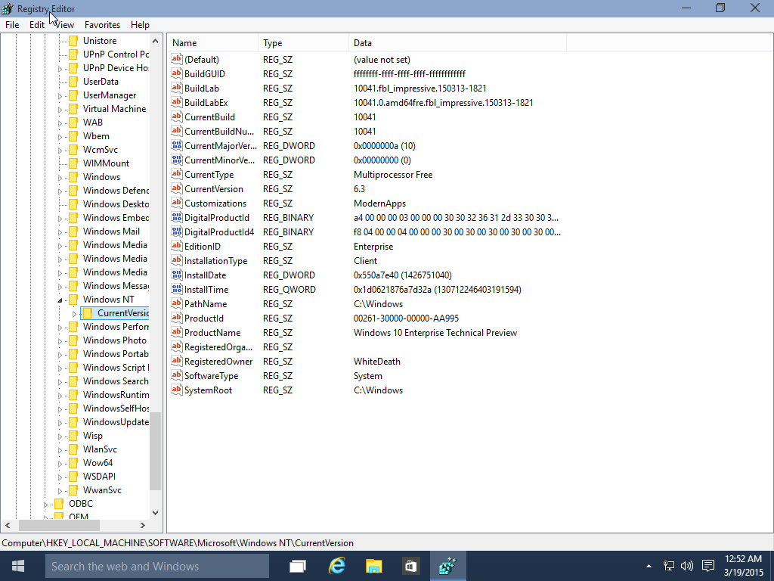This screenshot has width=774, height=581.
Task: Select the InstallationType value name
Action: coord(215,261)
